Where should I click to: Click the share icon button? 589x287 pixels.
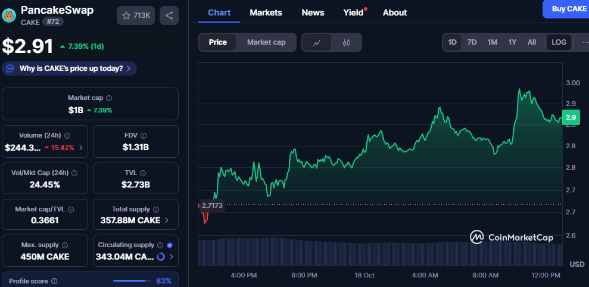169,15
